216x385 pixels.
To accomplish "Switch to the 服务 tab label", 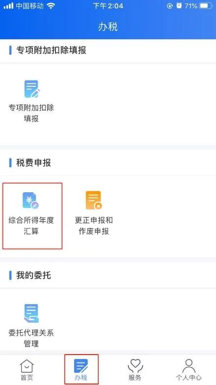I will [135, 377].
